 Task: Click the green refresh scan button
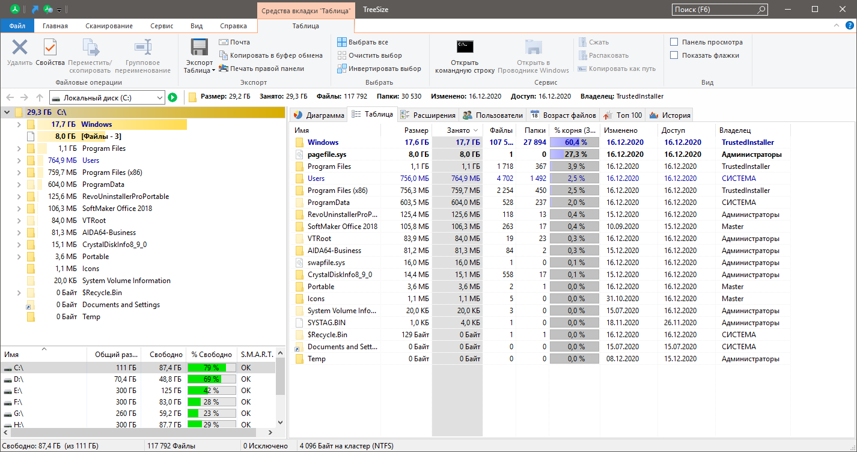click(172, 97)
